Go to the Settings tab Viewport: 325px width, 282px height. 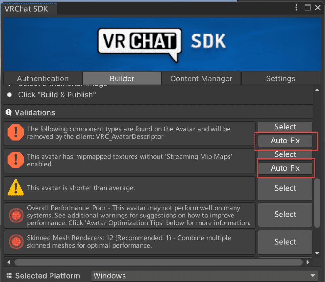pos(281,78)
